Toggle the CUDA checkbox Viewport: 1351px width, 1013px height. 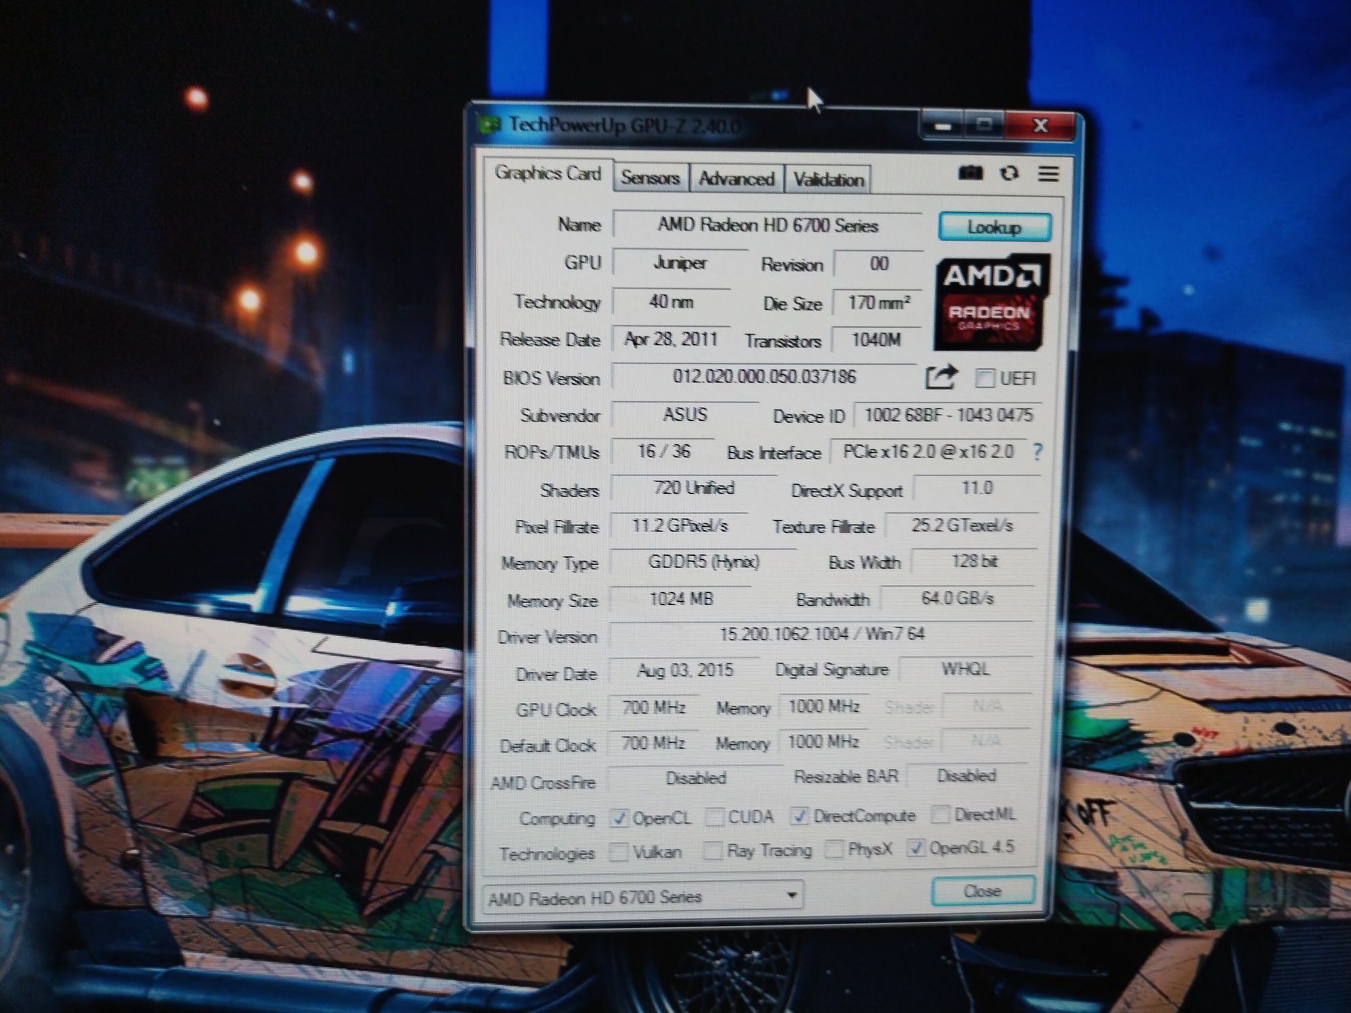pyautogui.click(x=713, y=817)
